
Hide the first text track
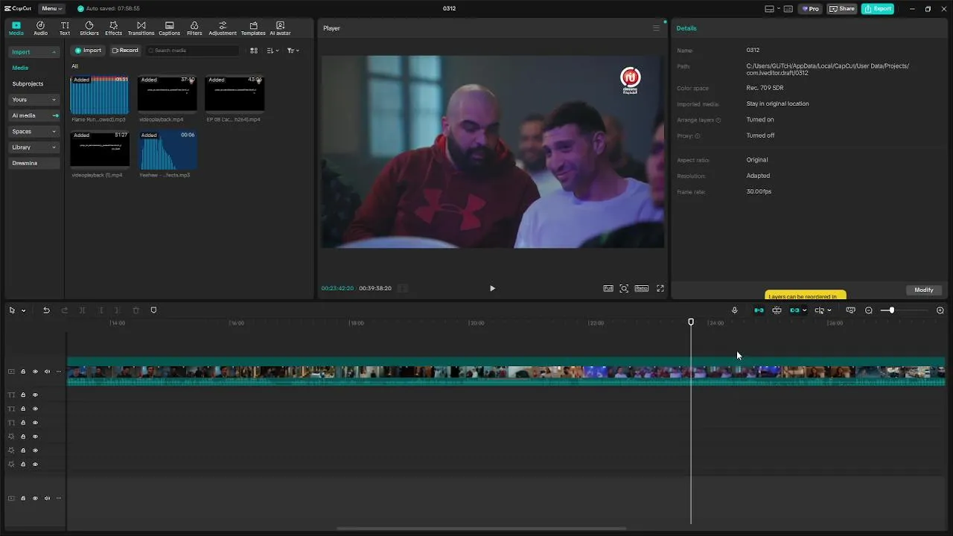point(35,395)
